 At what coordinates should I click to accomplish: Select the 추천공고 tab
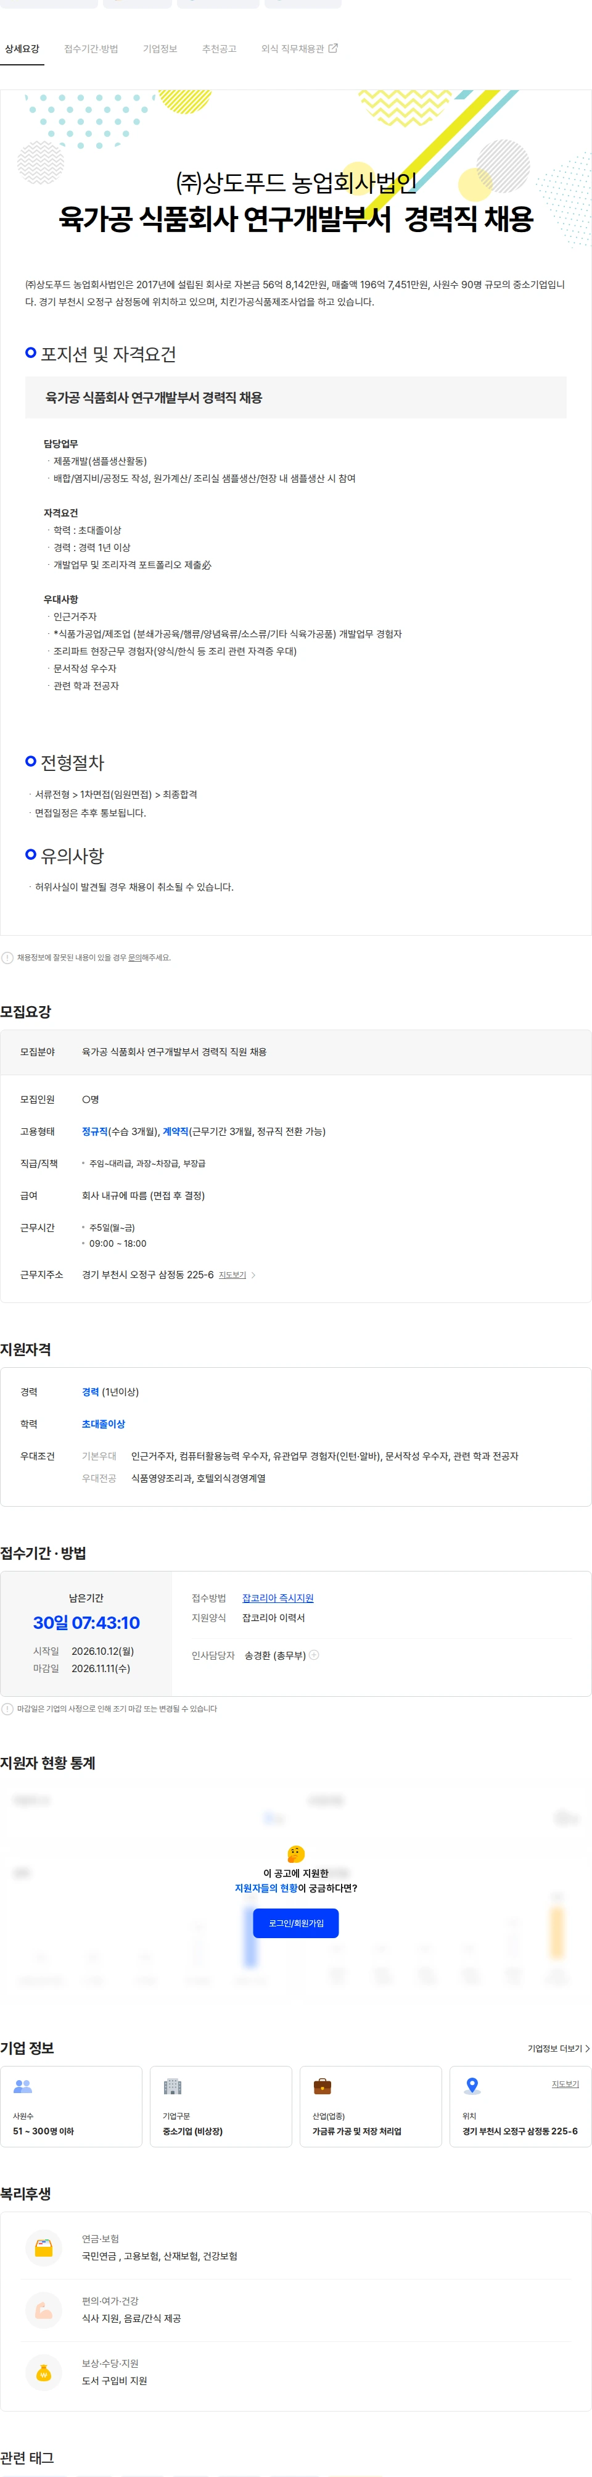click(x=219, y=49)
